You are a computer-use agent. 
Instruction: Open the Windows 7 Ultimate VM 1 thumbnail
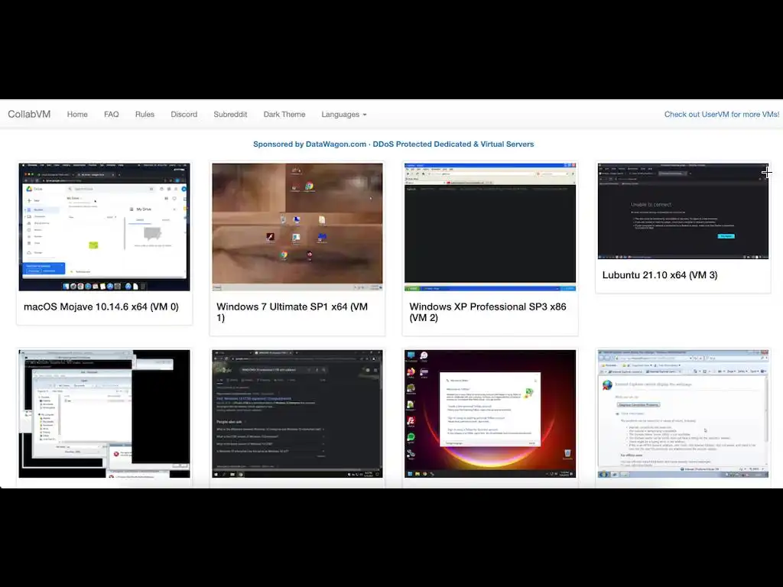pos(297,226)
